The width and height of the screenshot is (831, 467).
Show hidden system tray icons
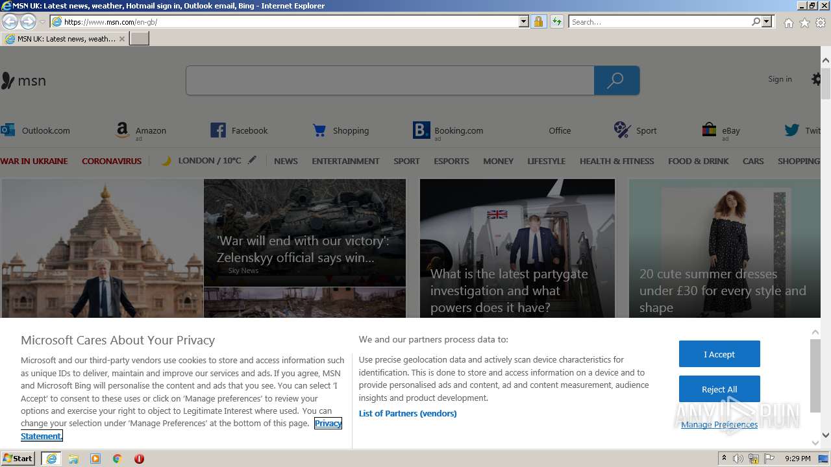724,459
